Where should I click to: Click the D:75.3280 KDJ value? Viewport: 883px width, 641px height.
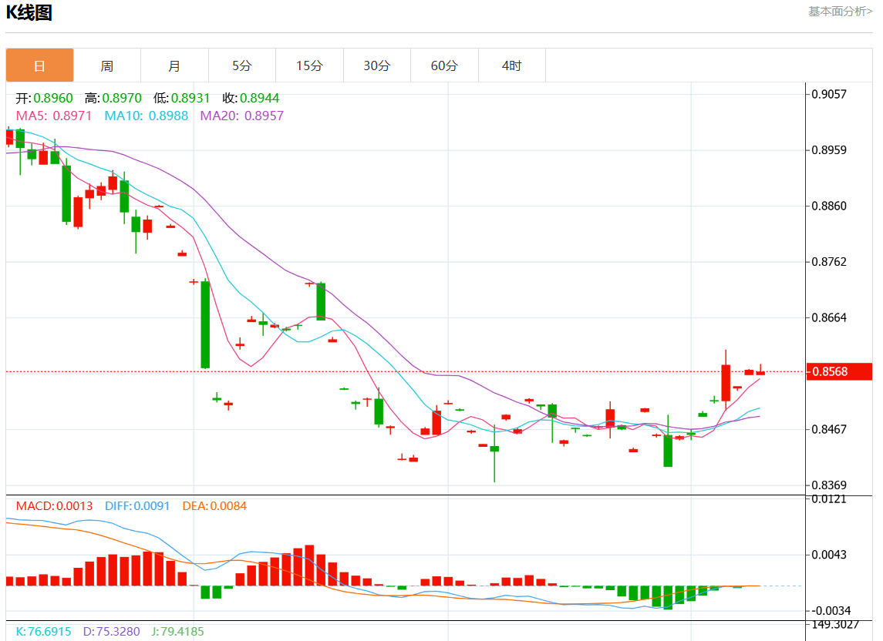(x=112, y=632)
